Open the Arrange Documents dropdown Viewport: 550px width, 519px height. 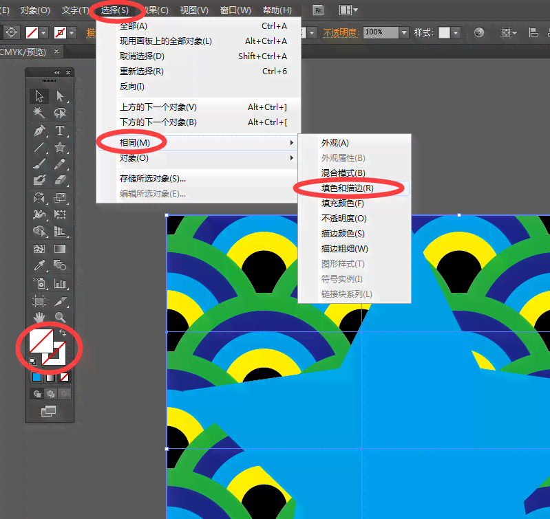pyautogui.click(x=348, y=10)
